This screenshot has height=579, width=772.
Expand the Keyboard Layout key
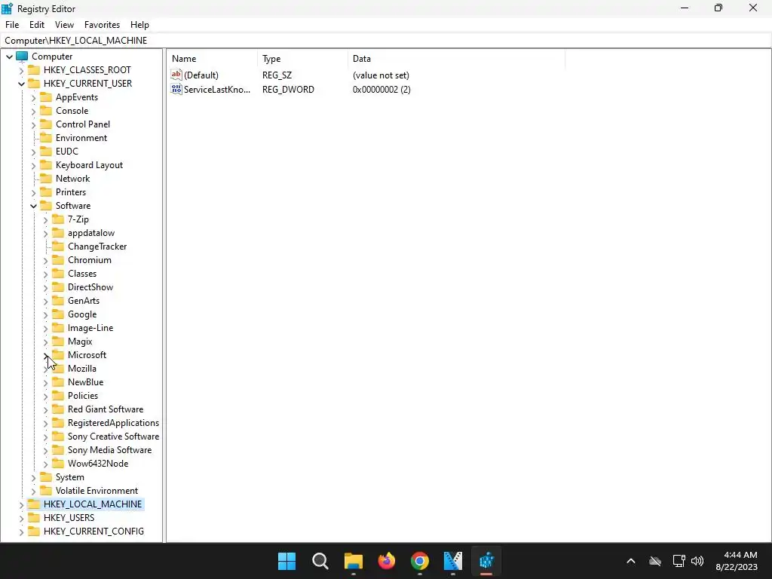(x=33, y=165)
